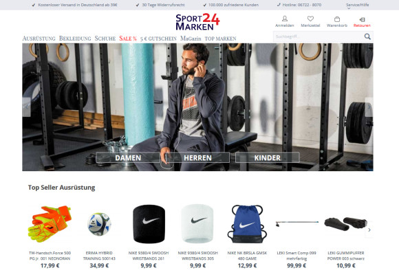The image size is (399, 277).
Task: Click the red Retouren icon
Action: 362,19
